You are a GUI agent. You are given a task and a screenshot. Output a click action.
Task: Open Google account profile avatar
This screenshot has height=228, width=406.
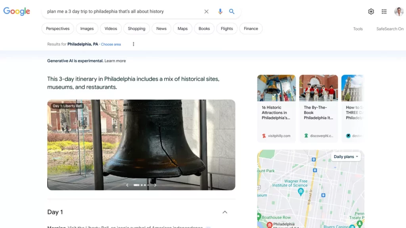tap(399, 11)
